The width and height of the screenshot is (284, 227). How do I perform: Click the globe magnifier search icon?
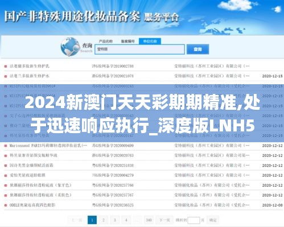click(x=70, y=47)
